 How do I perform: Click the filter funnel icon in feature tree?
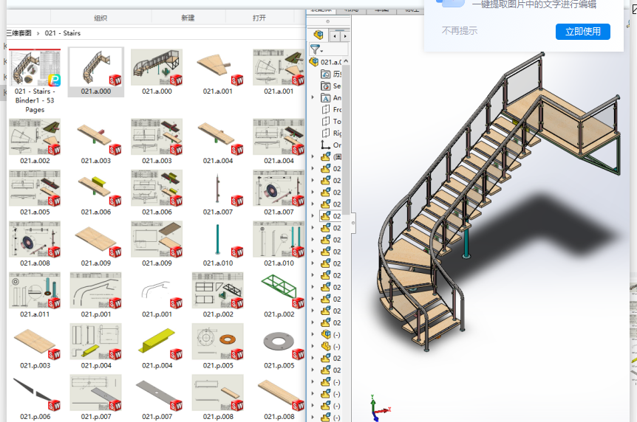pyautogui.click(x=315, y=49)
